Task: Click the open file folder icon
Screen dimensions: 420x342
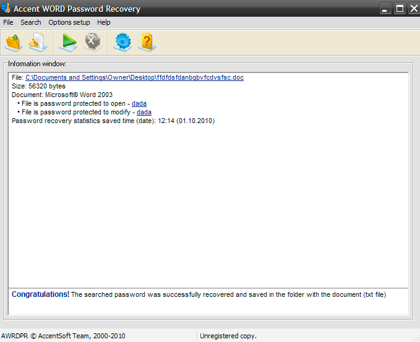Action: point(14,42)
